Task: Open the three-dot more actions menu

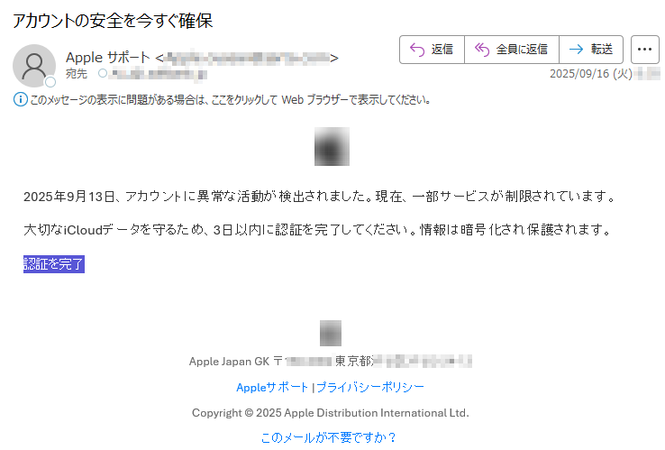Action: tap(644, 50)
